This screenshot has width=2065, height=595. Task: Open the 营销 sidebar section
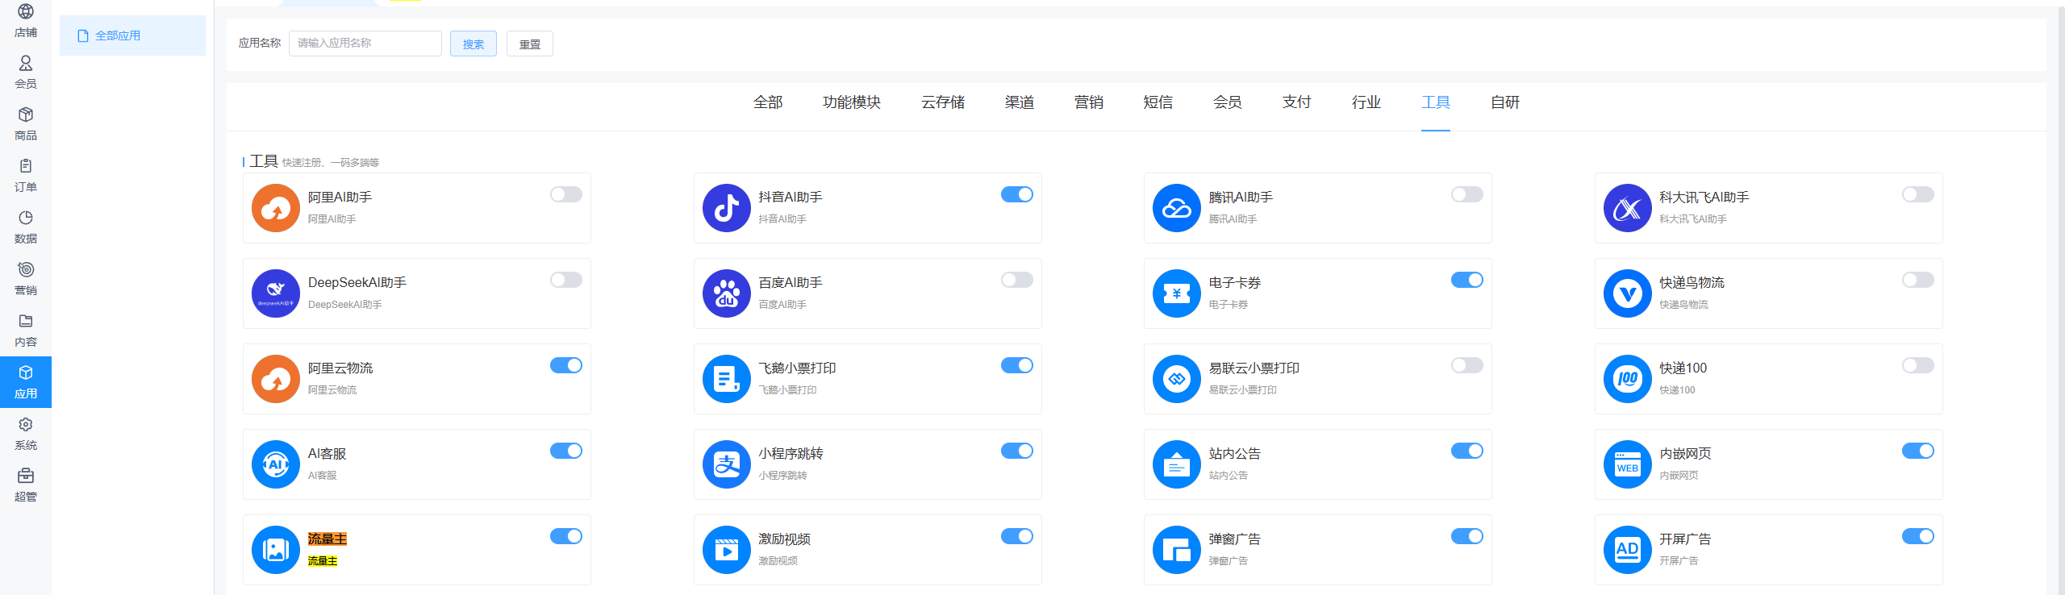(x=26, y=279)
